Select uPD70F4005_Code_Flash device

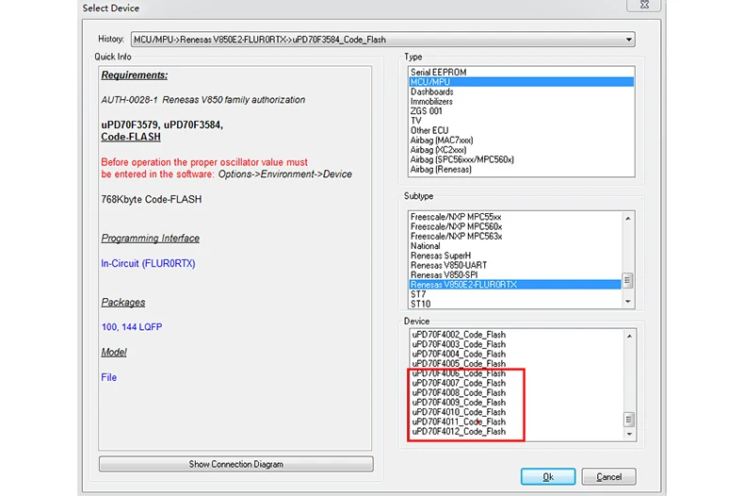[x=516, y=363]
